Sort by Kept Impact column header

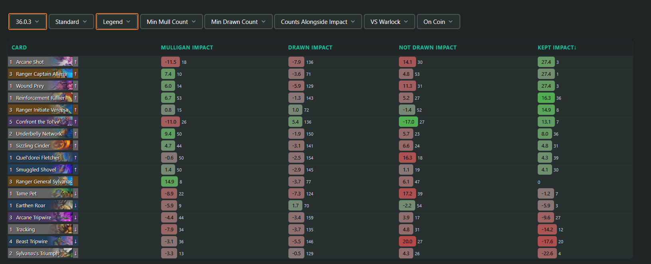557,47
